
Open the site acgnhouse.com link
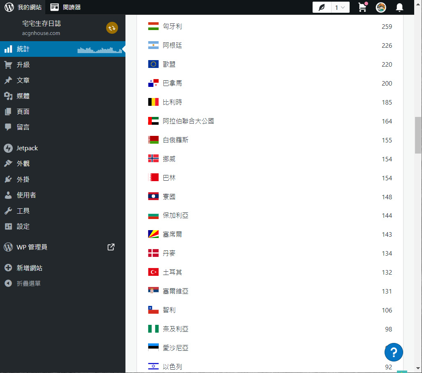coord(41,33)
